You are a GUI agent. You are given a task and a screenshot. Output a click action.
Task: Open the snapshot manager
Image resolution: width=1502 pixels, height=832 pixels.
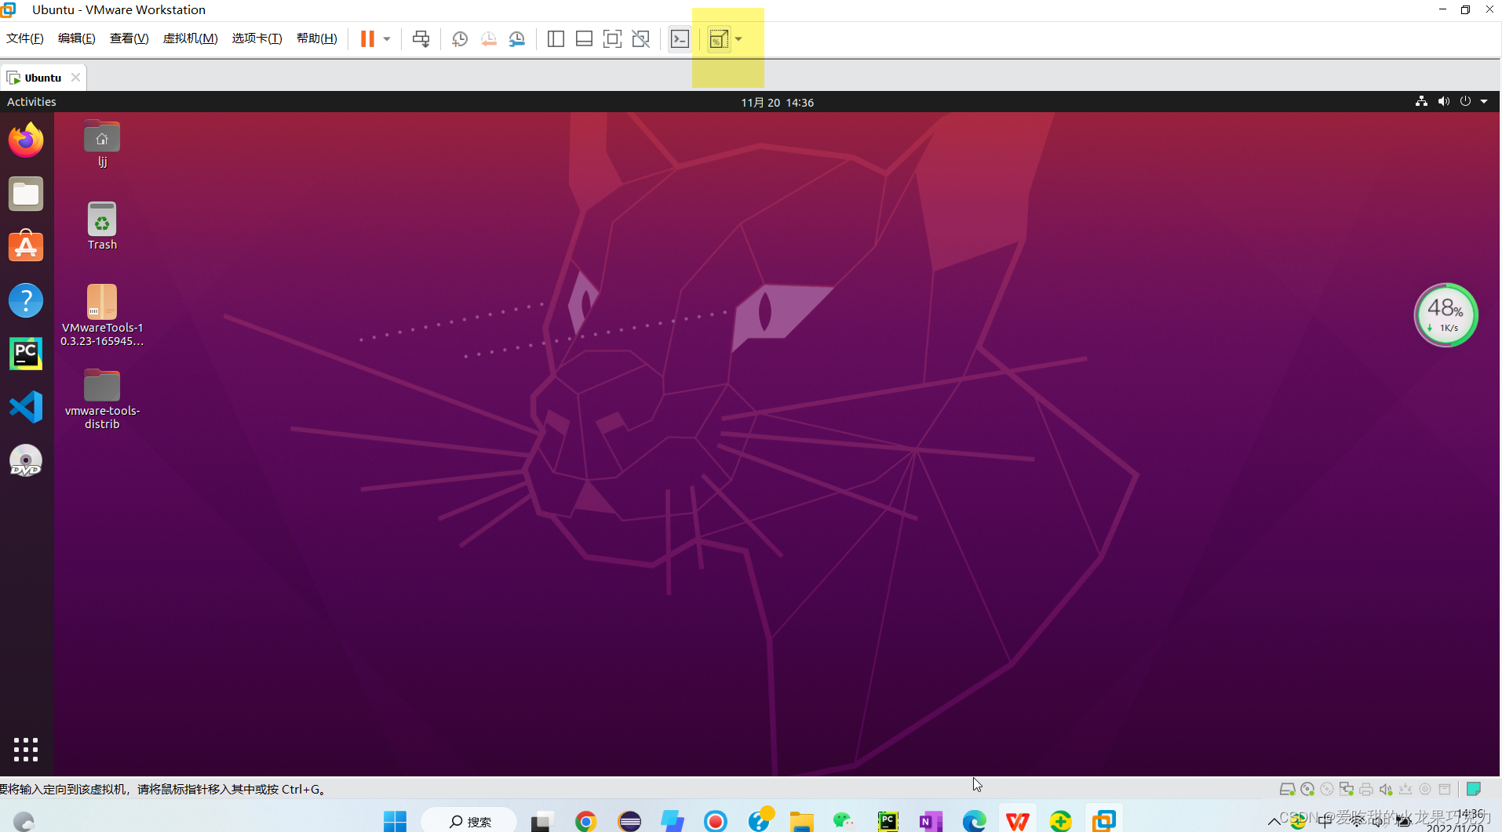click(517, 39)
